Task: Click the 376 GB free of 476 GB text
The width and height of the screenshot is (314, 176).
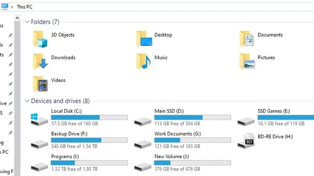Action: point(177,169)
